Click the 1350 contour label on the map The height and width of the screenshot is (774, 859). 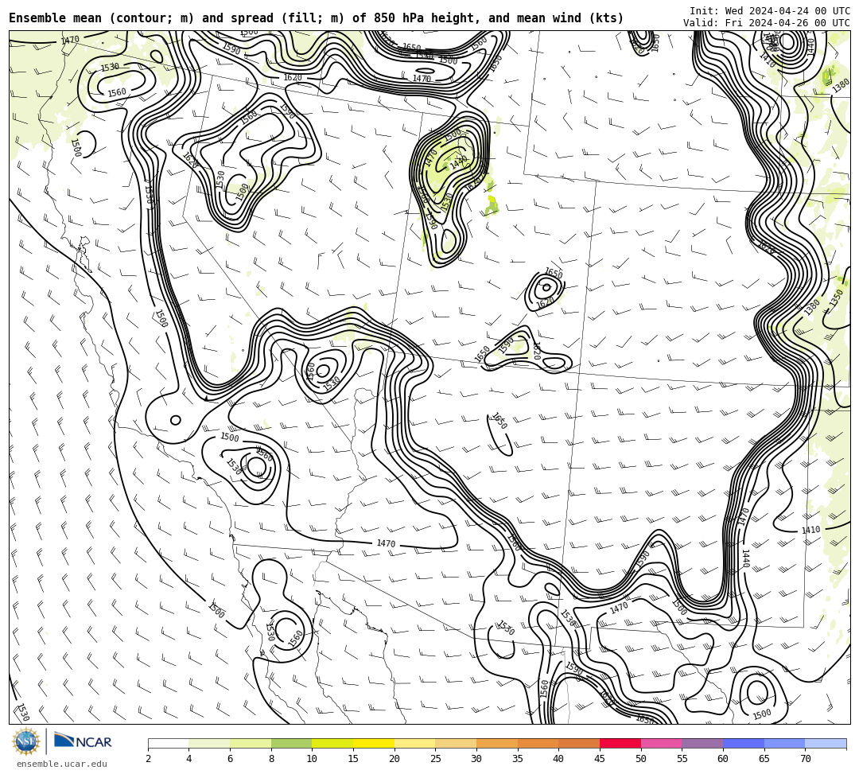click(837, 298)
